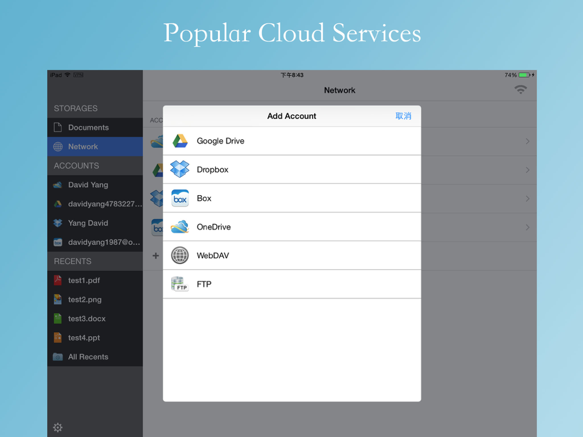
Task: Tap the folder icon beside All Recents
Action: tap(58, 357)
